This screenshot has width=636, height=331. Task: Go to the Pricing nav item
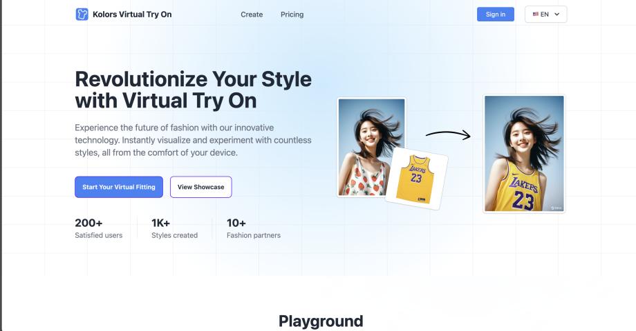point(292,14)
